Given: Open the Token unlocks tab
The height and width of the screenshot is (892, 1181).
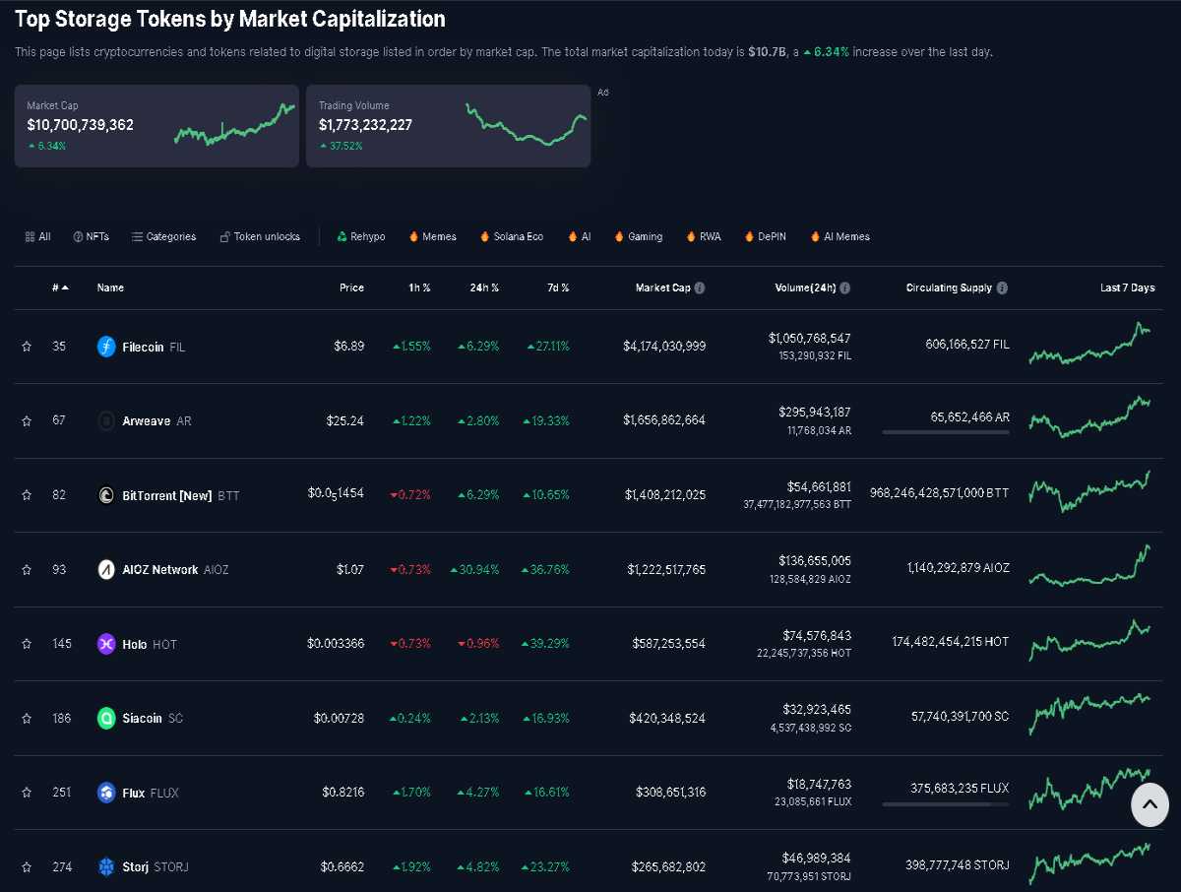Looking at the screenshot, I should click(260, 236).
